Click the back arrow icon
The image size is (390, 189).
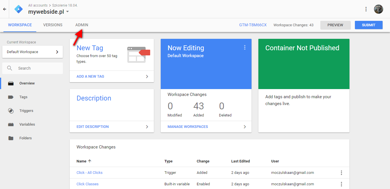point(5,9)
